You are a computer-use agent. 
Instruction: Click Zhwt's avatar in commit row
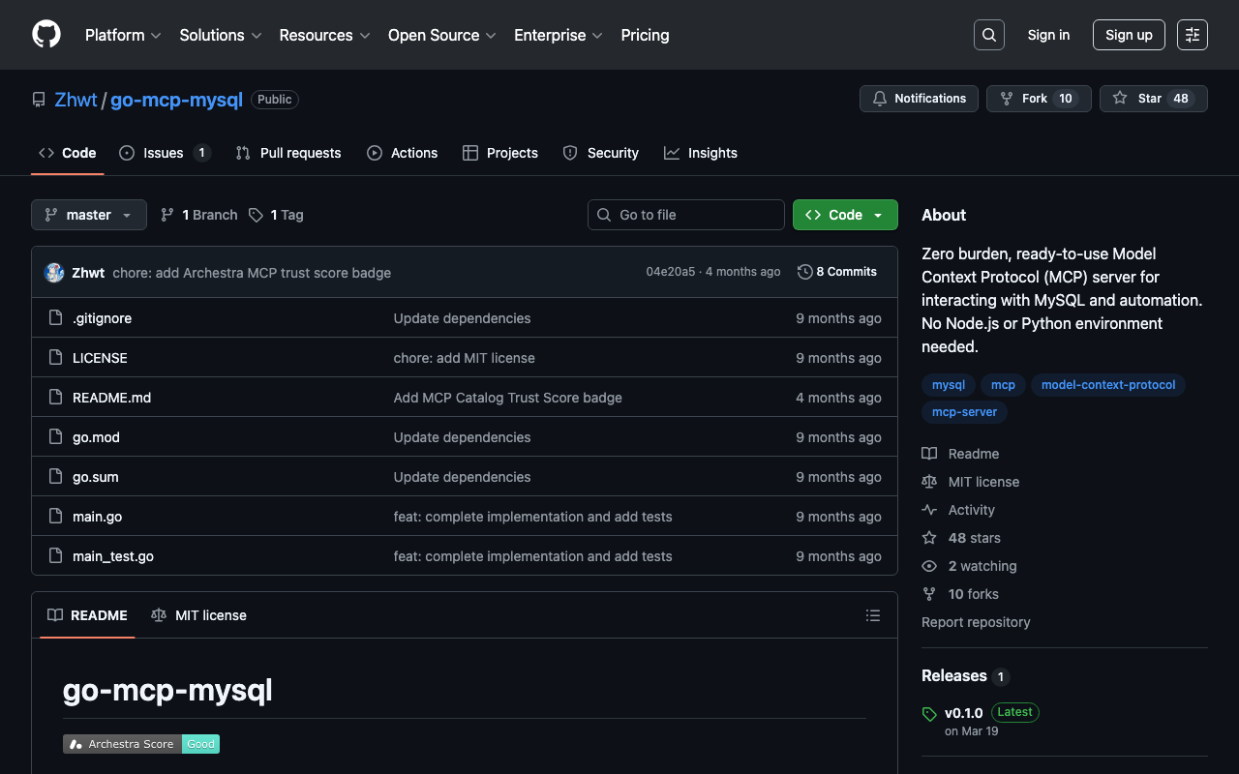[54, 273]
